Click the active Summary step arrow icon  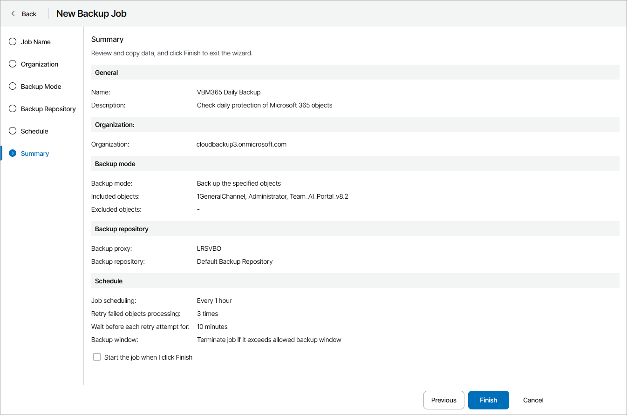pyautogui.click(x=13, y=153)
